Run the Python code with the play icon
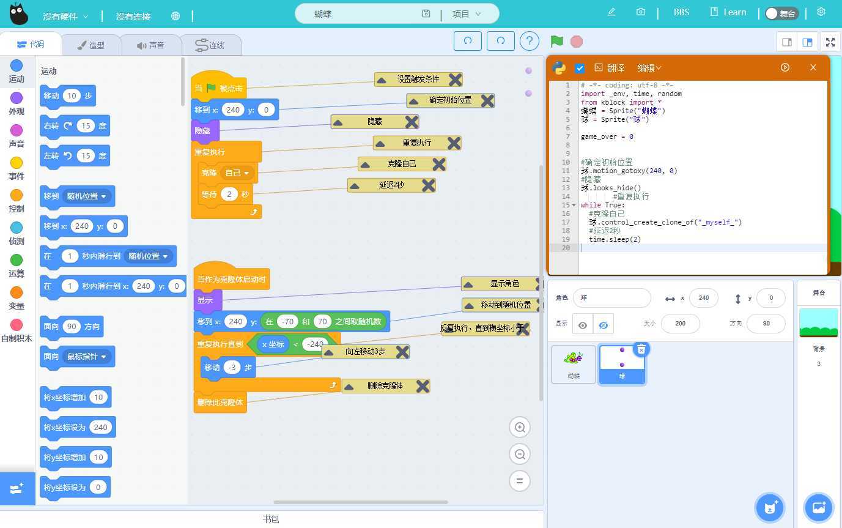 click(785, 67)
